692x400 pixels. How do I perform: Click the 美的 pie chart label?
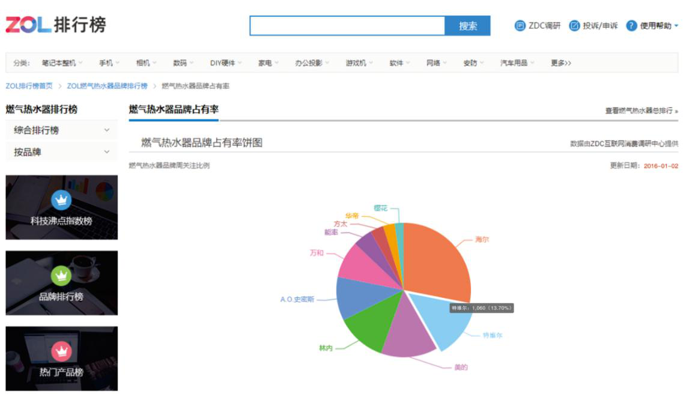tap(461, 368)
